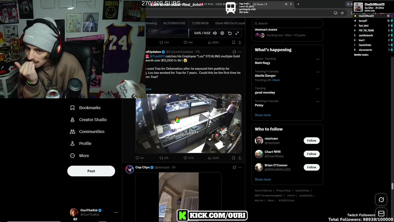Open Cop Clips profile avatar
The height and width of the screenshot is (222, 394).
click(130, 169)
